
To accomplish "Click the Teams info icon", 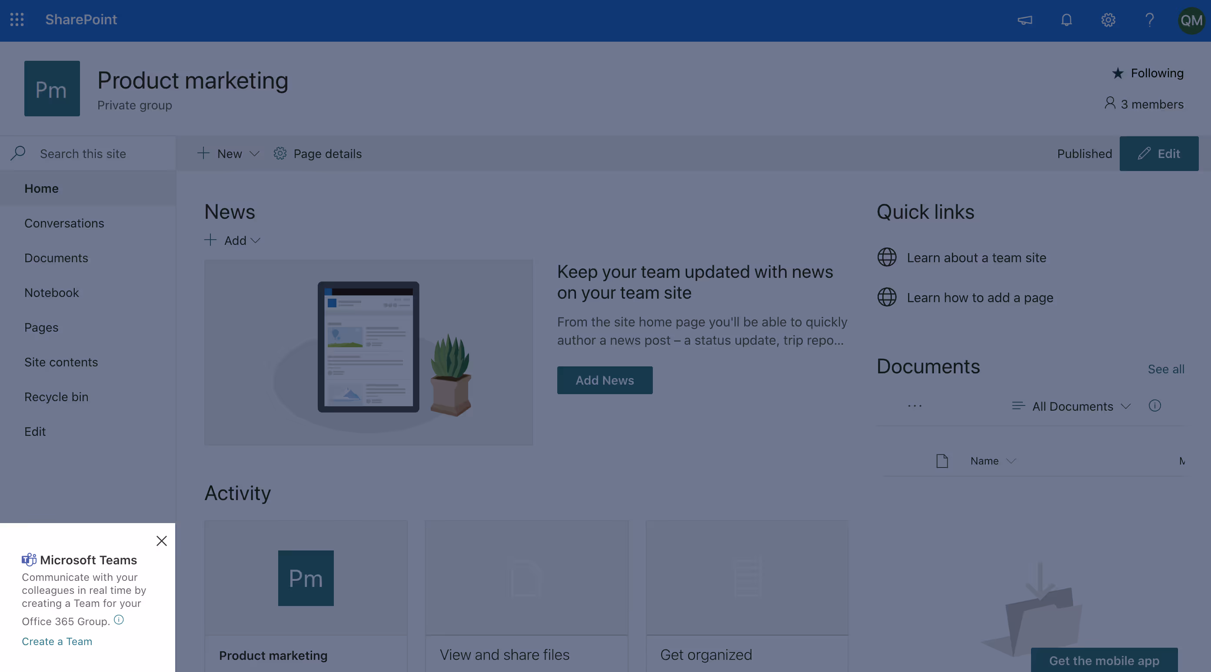I will [119, 620].
